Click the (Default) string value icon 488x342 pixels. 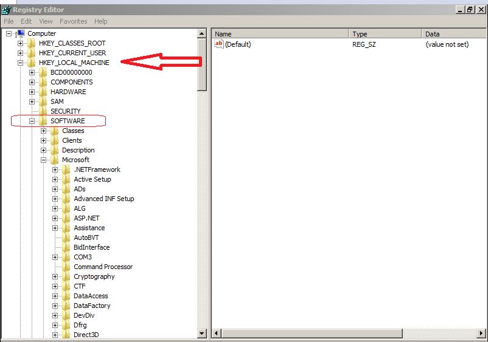point(219,44)
